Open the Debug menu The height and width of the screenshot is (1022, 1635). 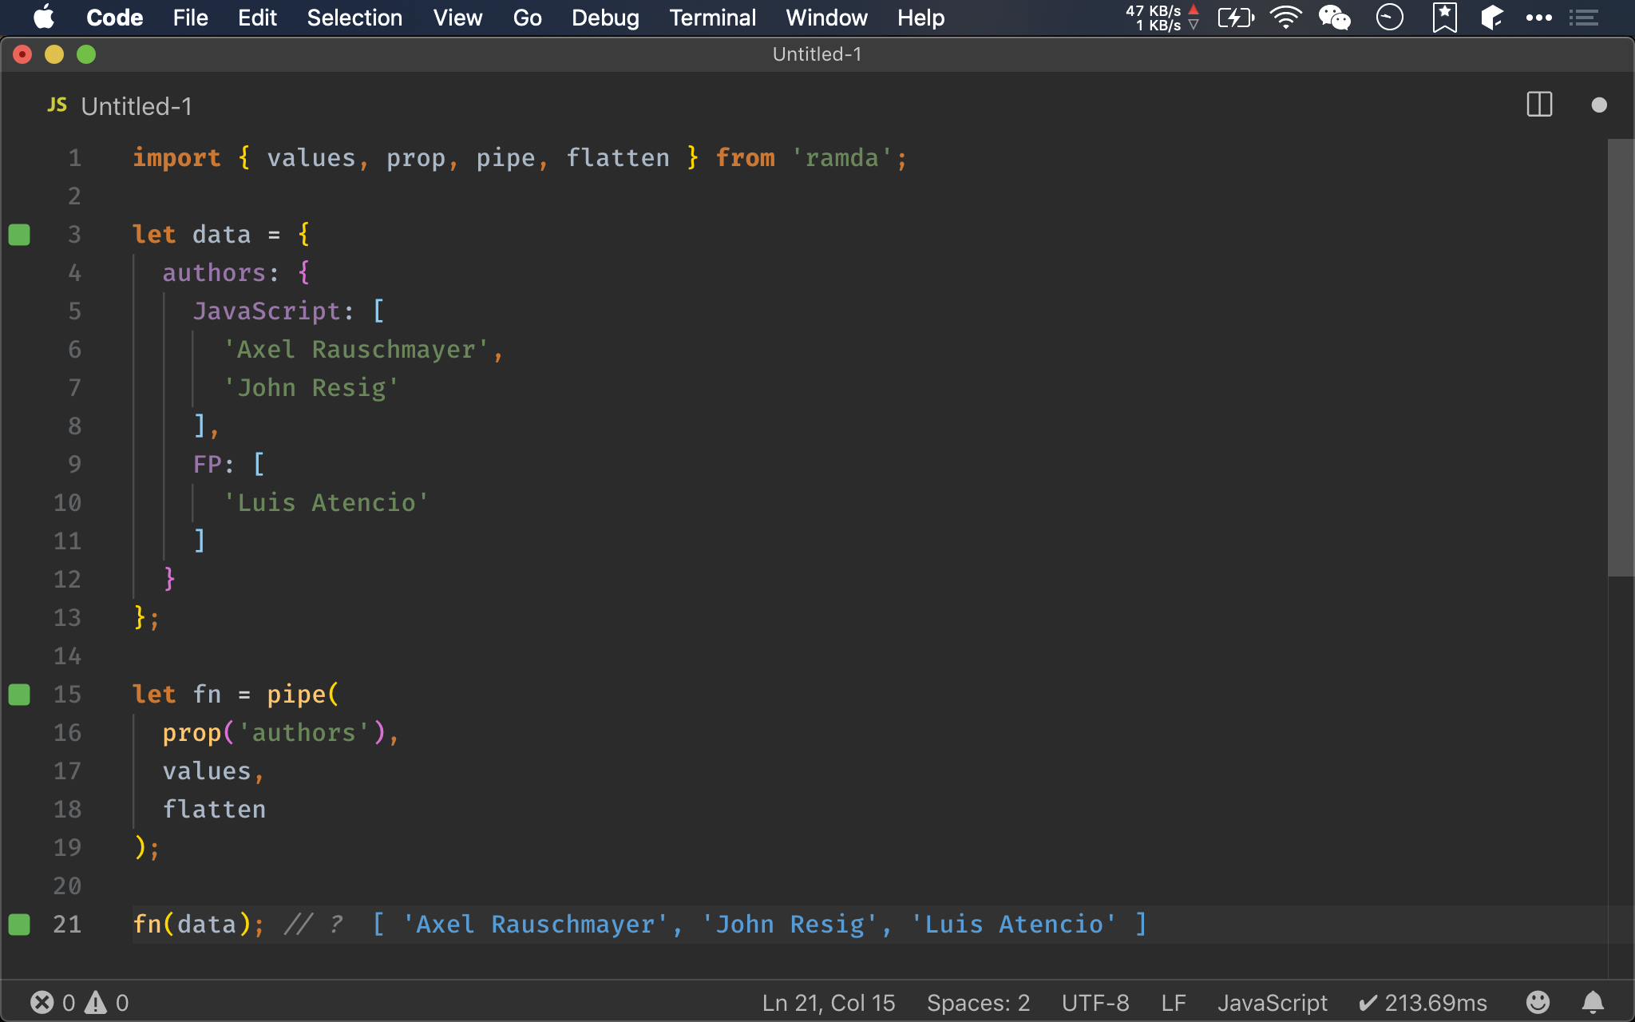[x=605, y=18]
